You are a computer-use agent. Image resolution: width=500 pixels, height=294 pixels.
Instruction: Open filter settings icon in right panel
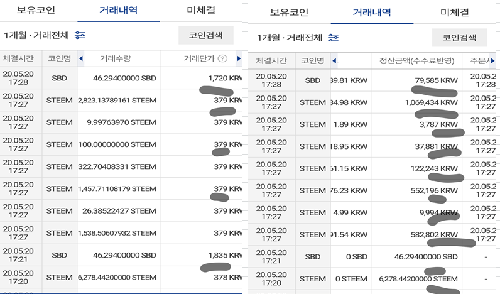pos(333,38)
